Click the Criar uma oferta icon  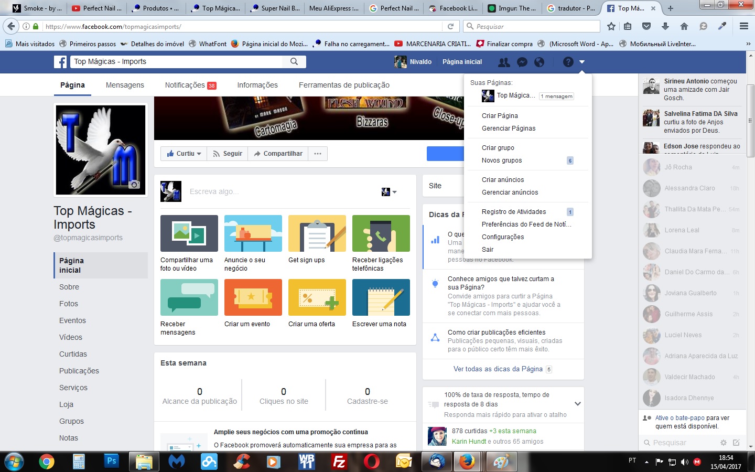tap(317, 297)
